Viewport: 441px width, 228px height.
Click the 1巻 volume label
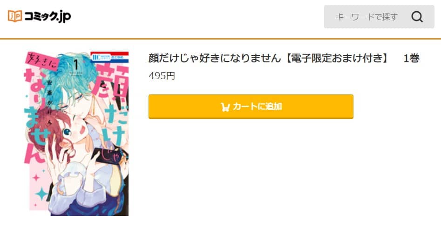pos(411,58)
